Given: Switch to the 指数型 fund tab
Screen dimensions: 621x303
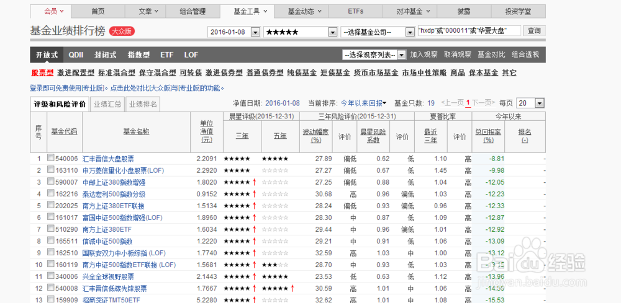Looking at the screenshot, I should [138, 55].
